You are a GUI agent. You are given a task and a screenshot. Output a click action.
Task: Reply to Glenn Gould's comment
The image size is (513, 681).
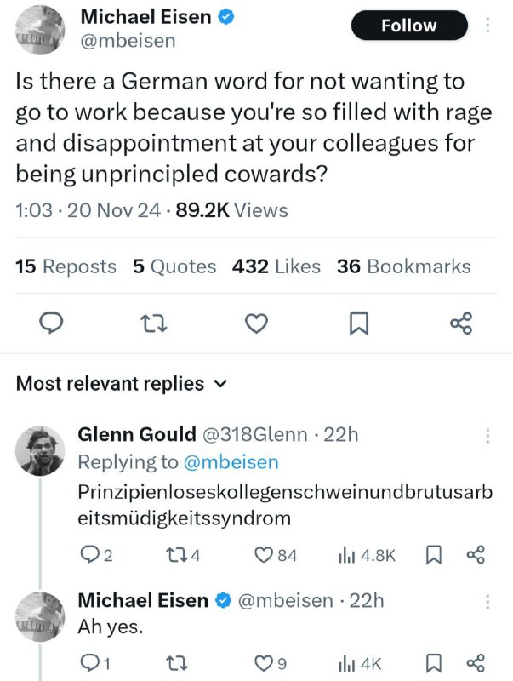coord(88,555)
